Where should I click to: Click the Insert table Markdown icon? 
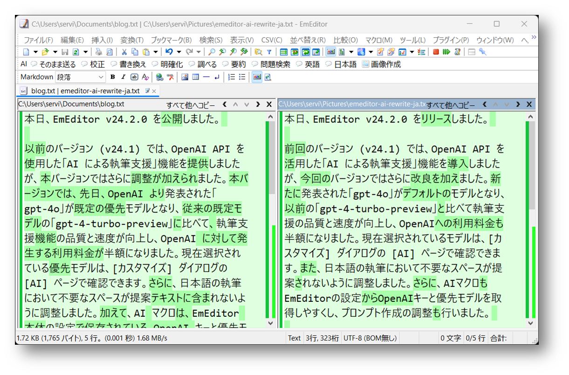195,77
